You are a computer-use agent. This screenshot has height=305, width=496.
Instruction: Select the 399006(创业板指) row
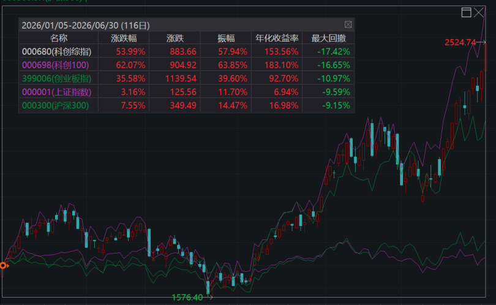pos(186,78)
